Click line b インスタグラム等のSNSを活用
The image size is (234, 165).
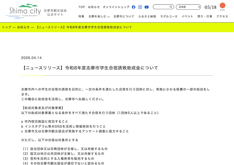(x=63, y=126)
